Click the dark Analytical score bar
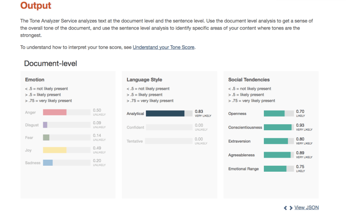 (165, 114)
